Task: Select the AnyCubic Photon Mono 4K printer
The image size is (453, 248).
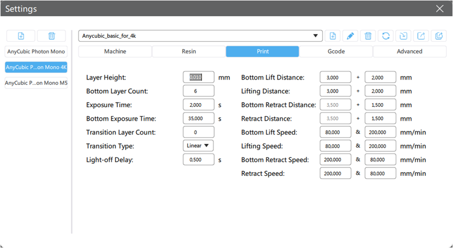Action: click(x=36, y=67)
